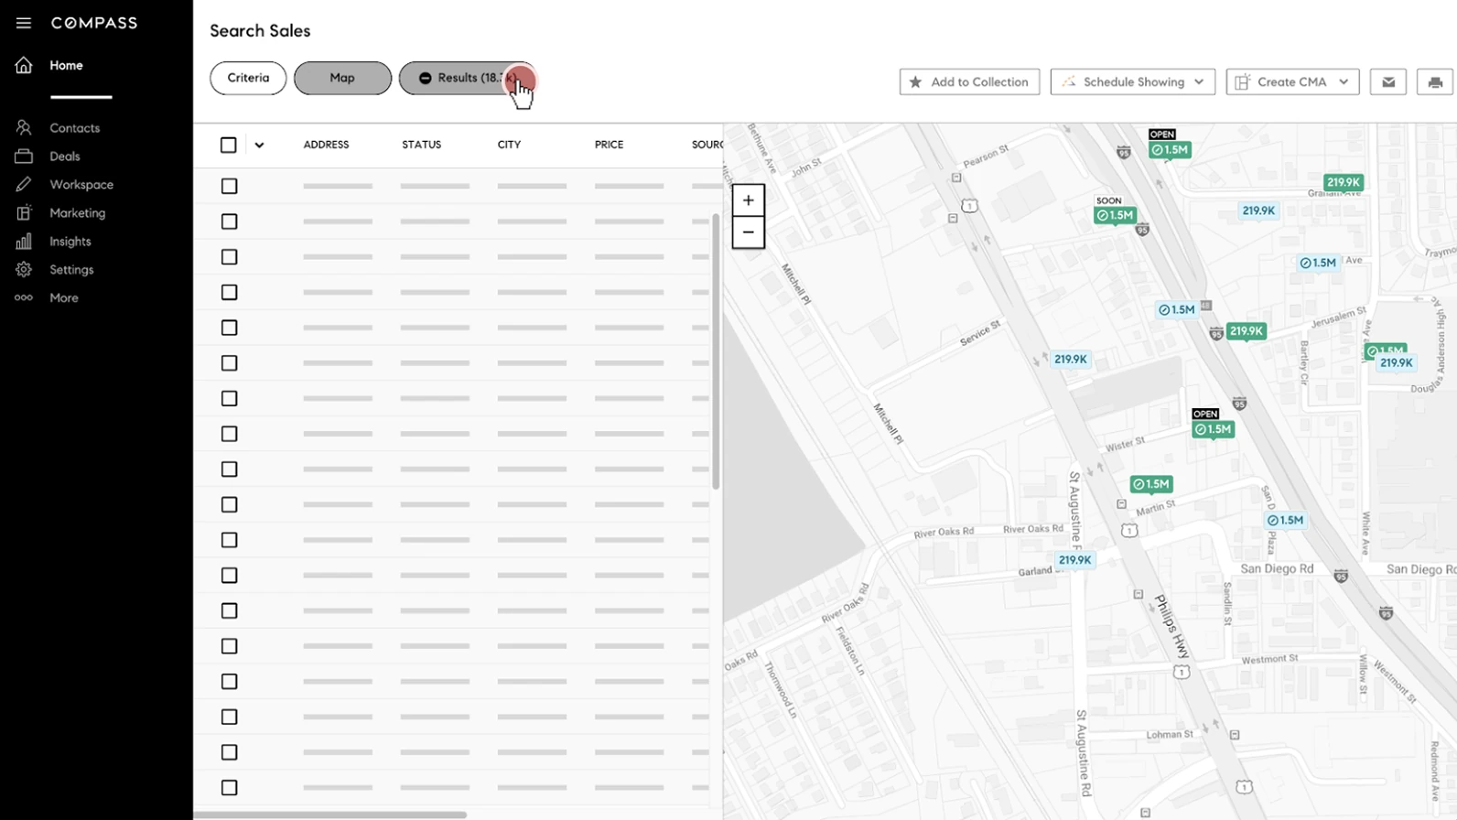The image size is (1457, 820).
Task: Check the sixth row checkbox in results
Action: point(230,363)
